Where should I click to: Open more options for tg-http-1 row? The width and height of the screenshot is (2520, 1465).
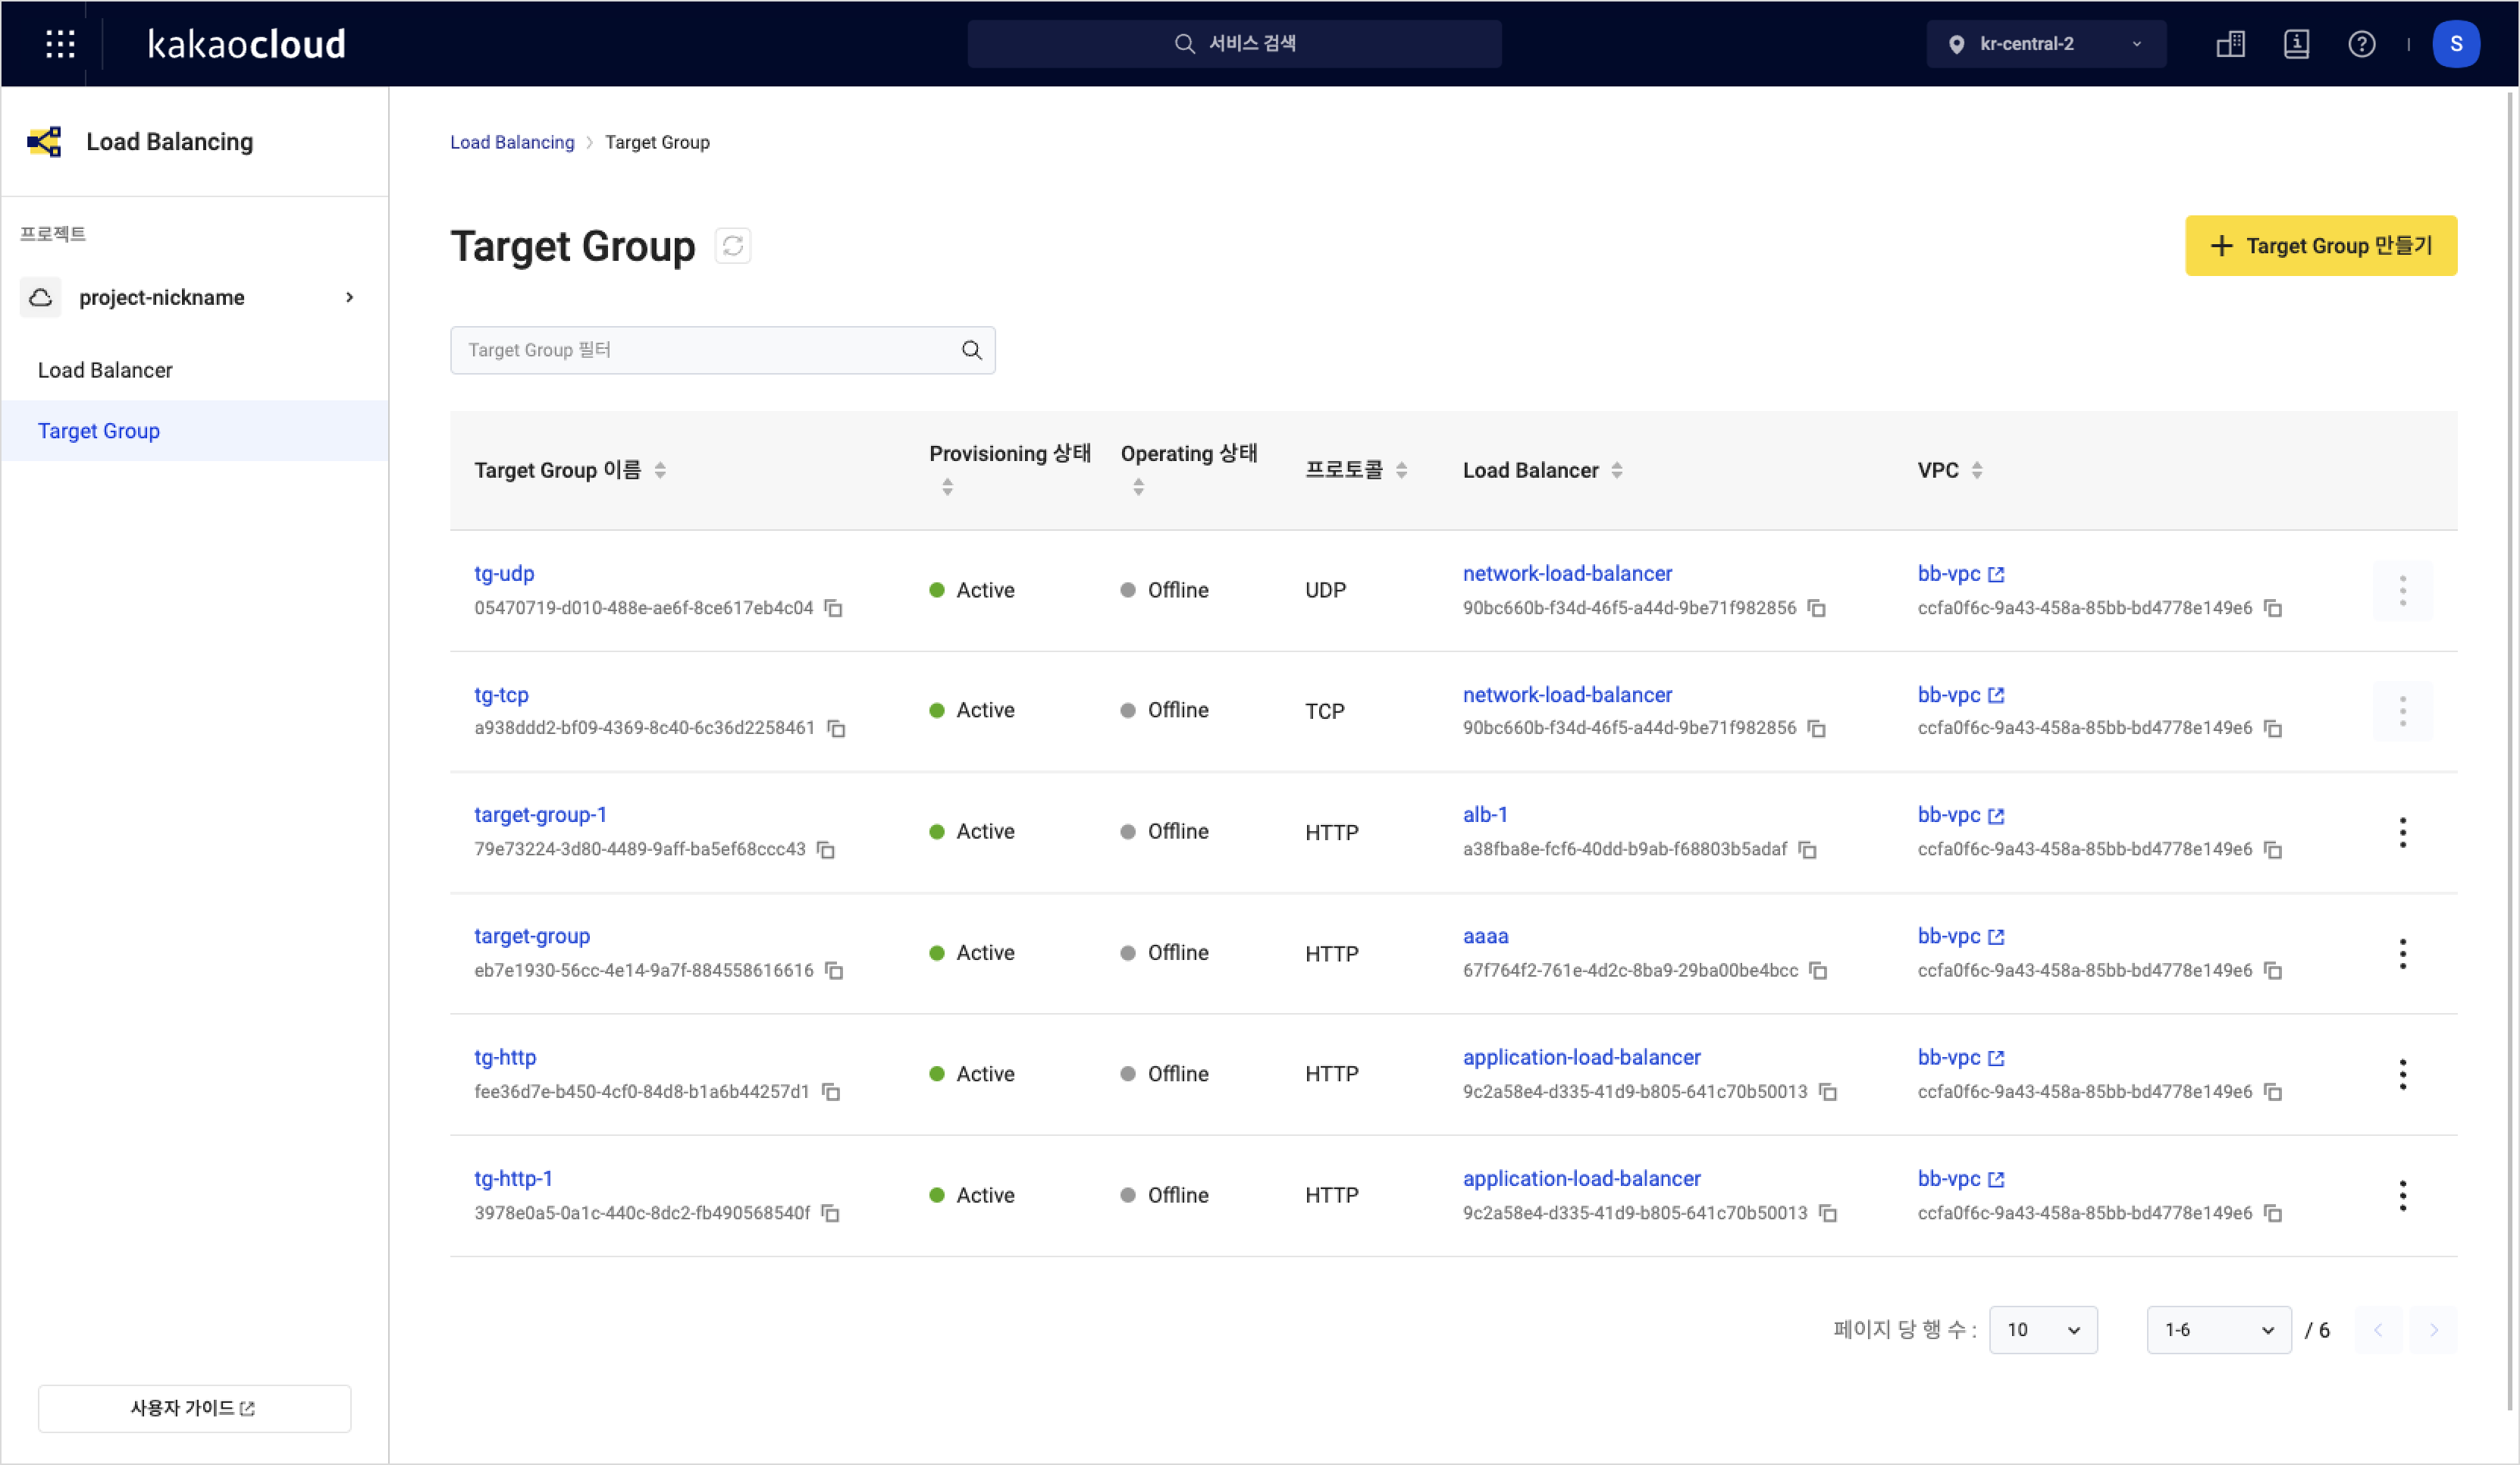pyautogui.click(x=2402, y=1195)
